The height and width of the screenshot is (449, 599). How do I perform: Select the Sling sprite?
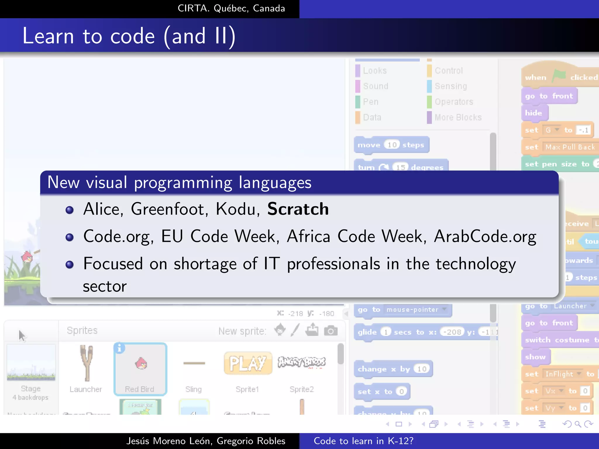coord(194,369)
